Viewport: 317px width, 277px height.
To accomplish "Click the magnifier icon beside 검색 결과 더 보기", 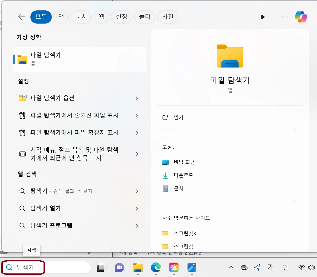I will click(22, 191).
